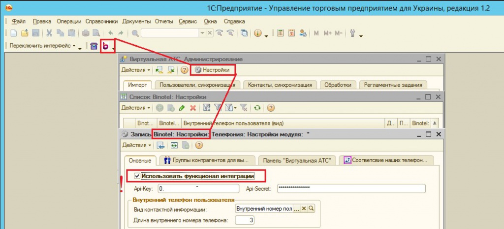This screenshot has height=229, width=504.
Task: Click the green pencil edit icon
Action: tap(182, 108)
